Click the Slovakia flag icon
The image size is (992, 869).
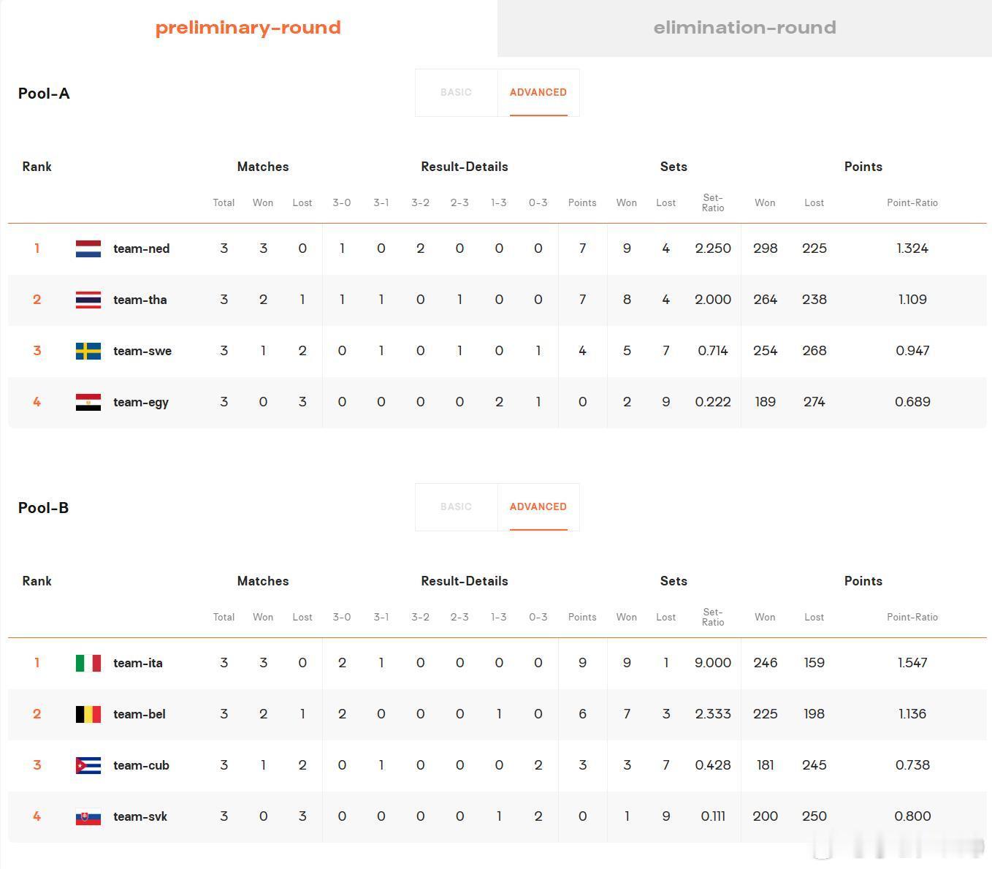coord(88,816)
